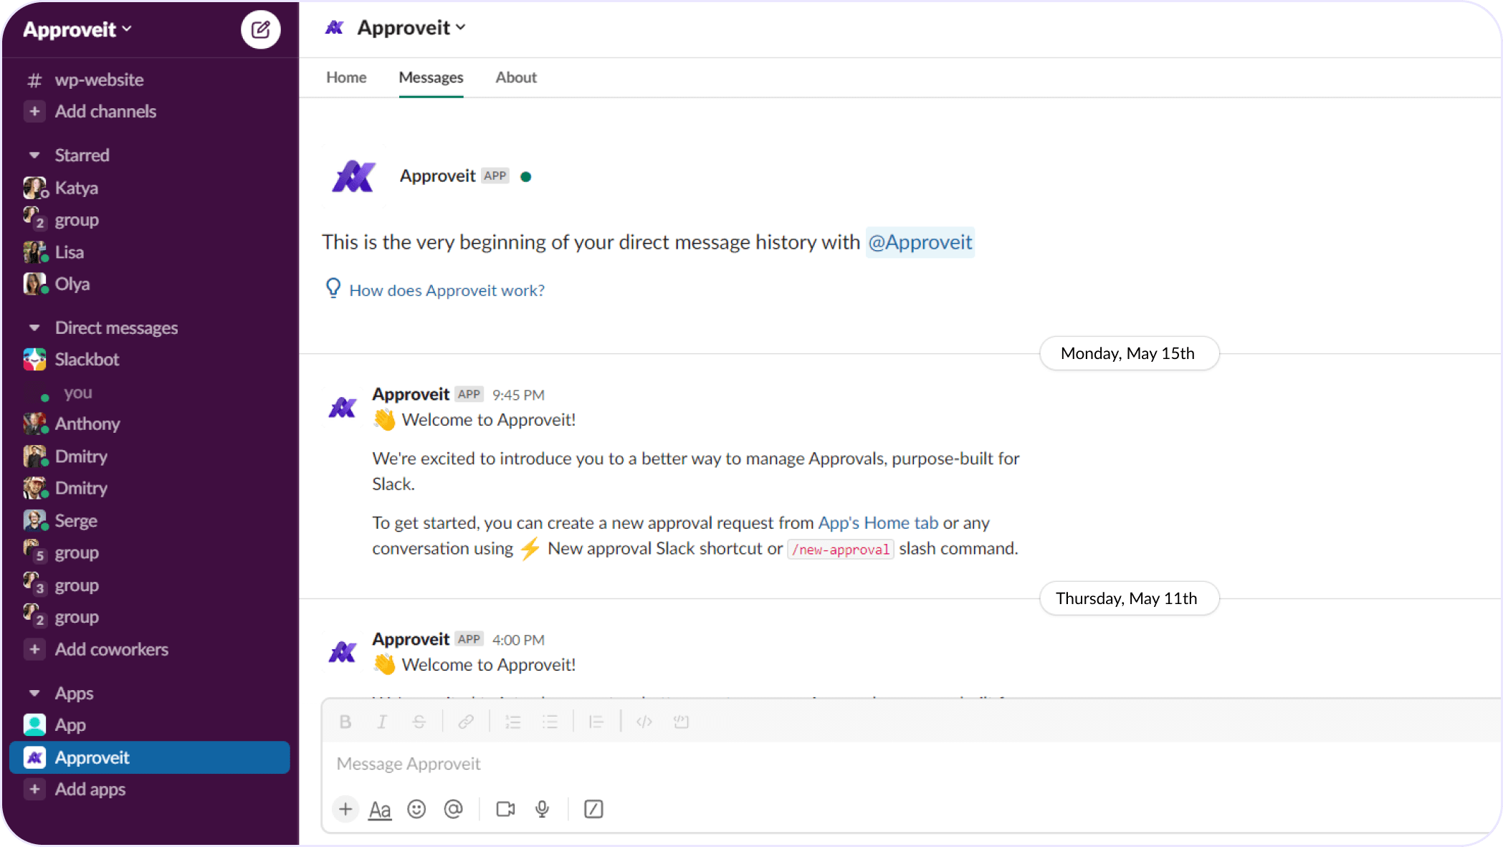The width and height of the screenshot is (1503, 847).
Task: Click the @Approveit mention
Action: click(920, 242)
